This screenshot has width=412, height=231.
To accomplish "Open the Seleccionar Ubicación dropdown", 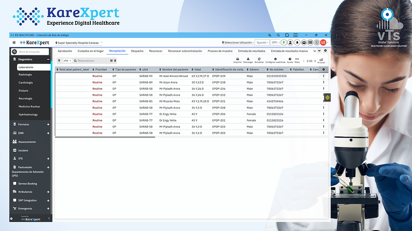I will pos(238,42).
